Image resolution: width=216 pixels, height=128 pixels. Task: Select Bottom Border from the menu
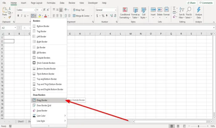49,26
